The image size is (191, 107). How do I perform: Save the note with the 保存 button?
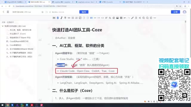[x=84, y=12]
